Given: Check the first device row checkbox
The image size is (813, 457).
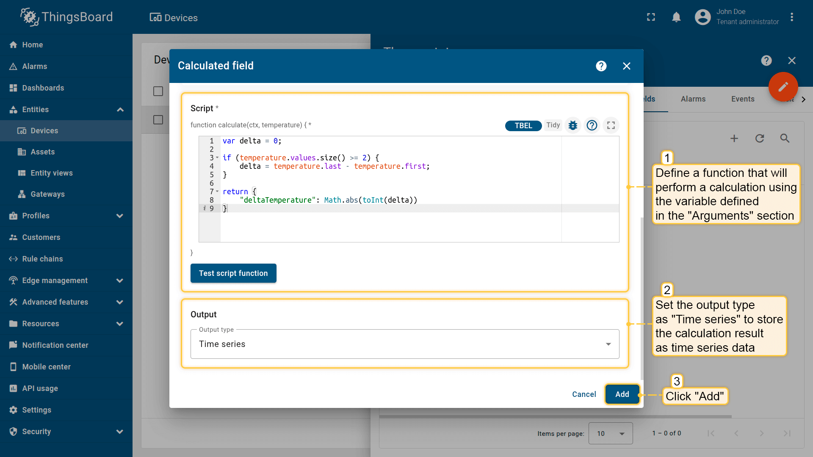Looking at the screenshot, I should (158, 120).
